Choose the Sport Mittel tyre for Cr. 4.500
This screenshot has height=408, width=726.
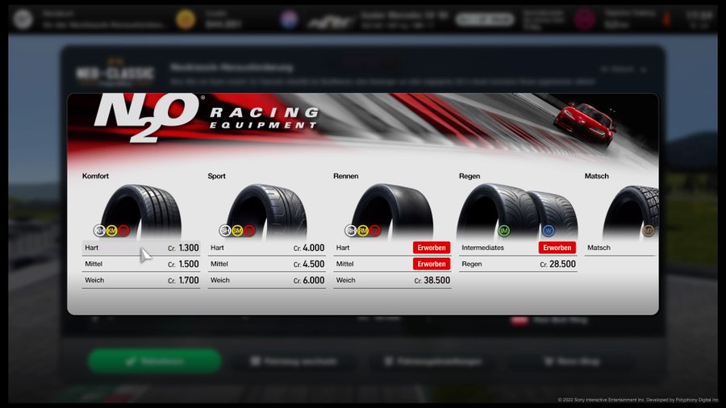point(267,264)
